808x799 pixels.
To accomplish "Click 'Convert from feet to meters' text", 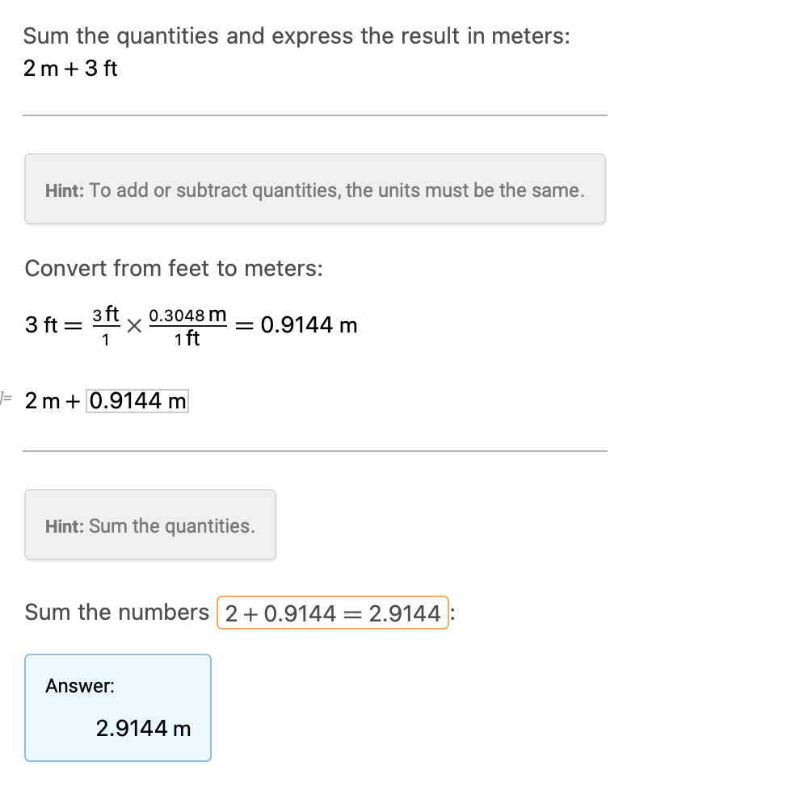I will [174, 268].
